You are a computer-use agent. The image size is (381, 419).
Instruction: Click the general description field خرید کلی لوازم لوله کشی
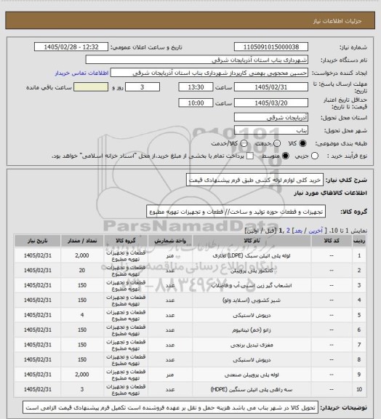click(254, 180)
